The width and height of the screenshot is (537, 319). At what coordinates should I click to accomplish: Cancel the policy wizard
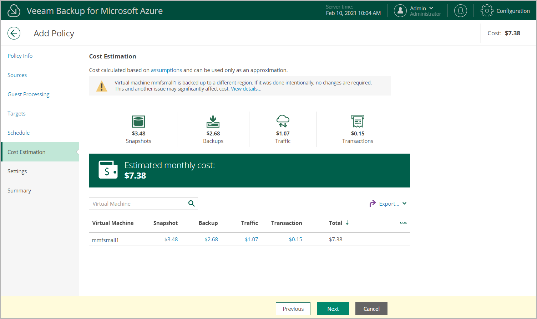(x=371, y=309)
